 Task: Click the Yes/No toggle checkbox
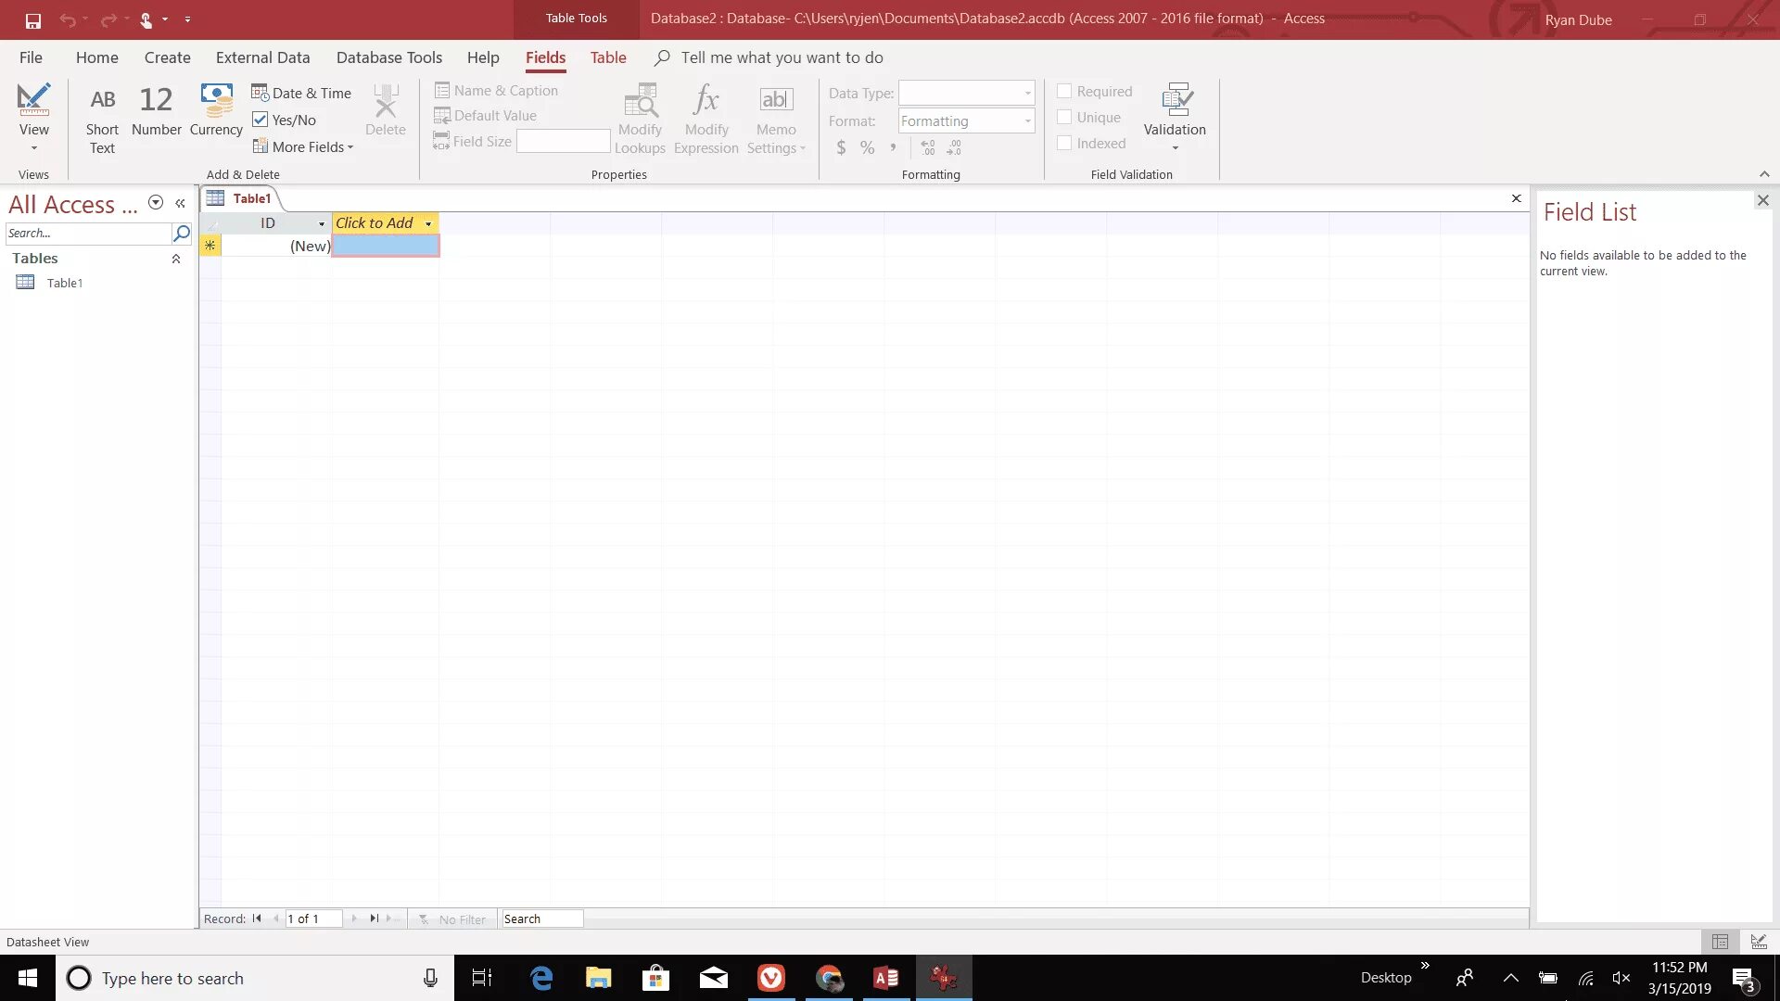tap(260, 119)
